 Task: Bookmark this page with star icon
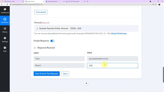(156, 5)
